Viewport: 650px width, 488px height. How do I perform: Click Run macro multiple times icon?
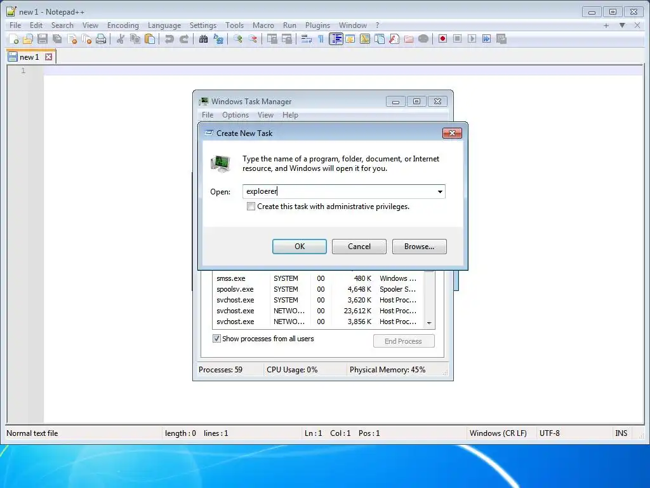(x=487, y=39)
